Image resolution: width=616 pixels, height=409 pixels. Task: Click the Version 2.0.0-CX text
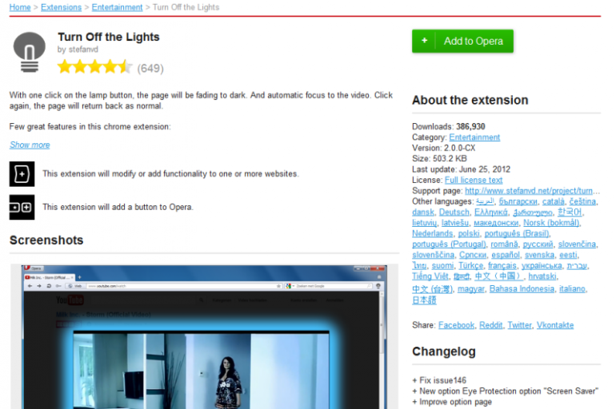(x=443, y=148)
